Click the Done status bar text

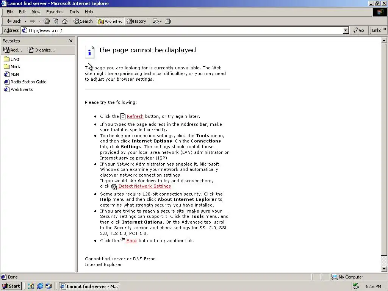(13, 277)
